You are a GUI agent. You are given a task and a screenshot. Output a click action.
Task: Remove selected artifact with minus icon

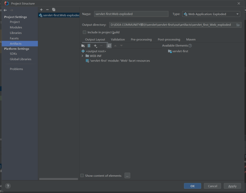point(47,10)
